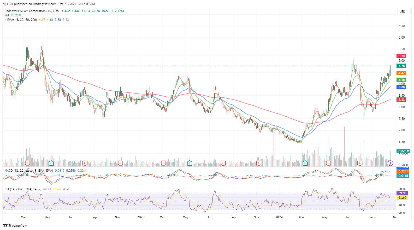The height and width of the screenshot is (230, 414).
Task: Click the 2.50 price scale label
Action: pos(401,119)
